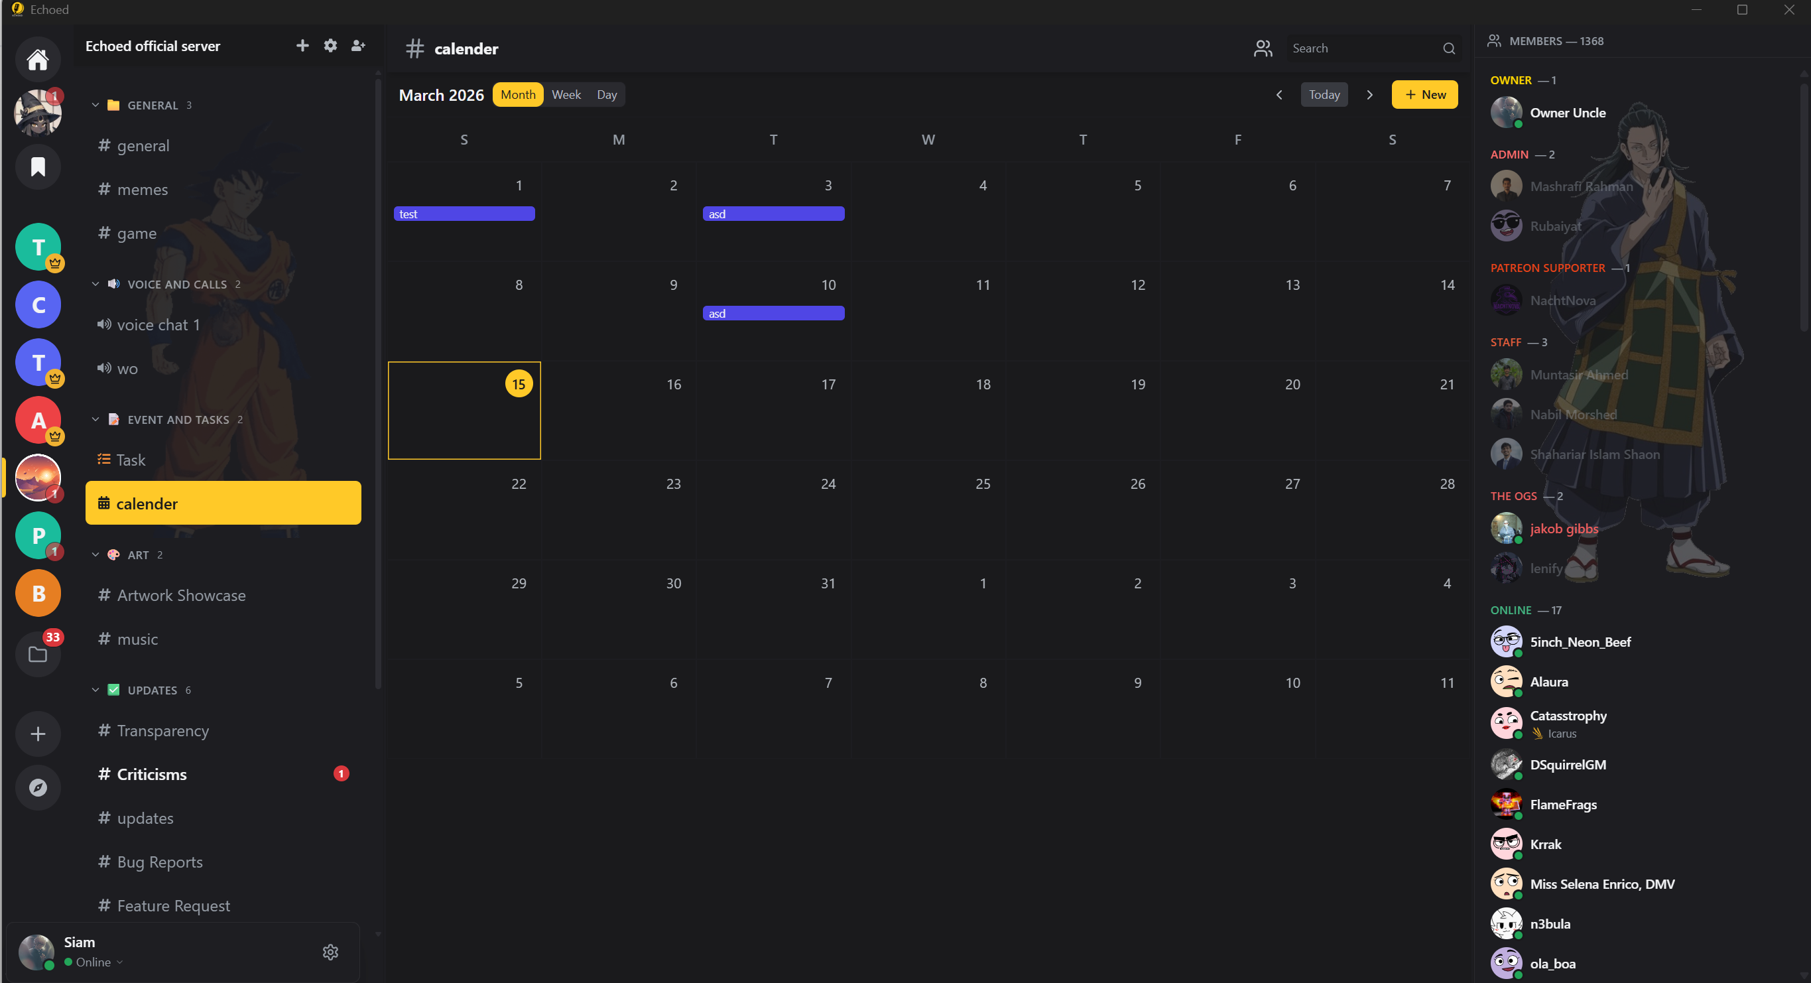
Task: Open user settings gear next to Siam
Action: pyautogui.click(x=330, y=951)
